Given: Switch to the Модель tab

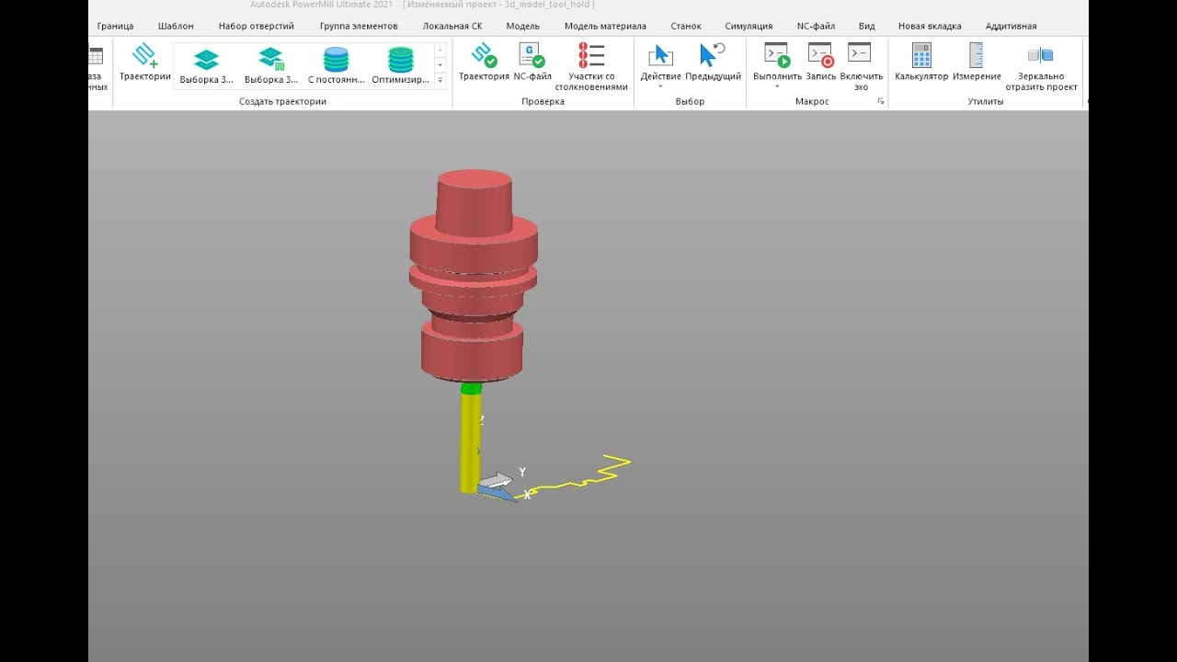Looking at the screenshot, I should pos(523,26).
